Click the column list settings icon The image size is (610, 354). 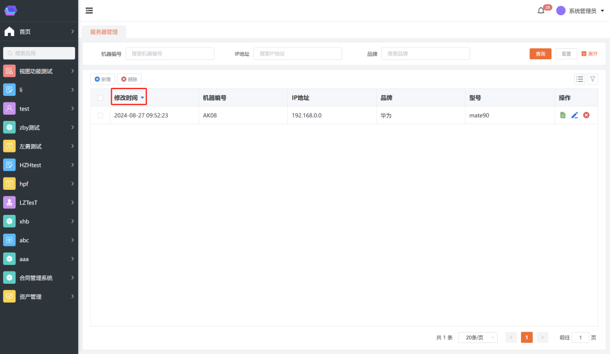point(579,79)
